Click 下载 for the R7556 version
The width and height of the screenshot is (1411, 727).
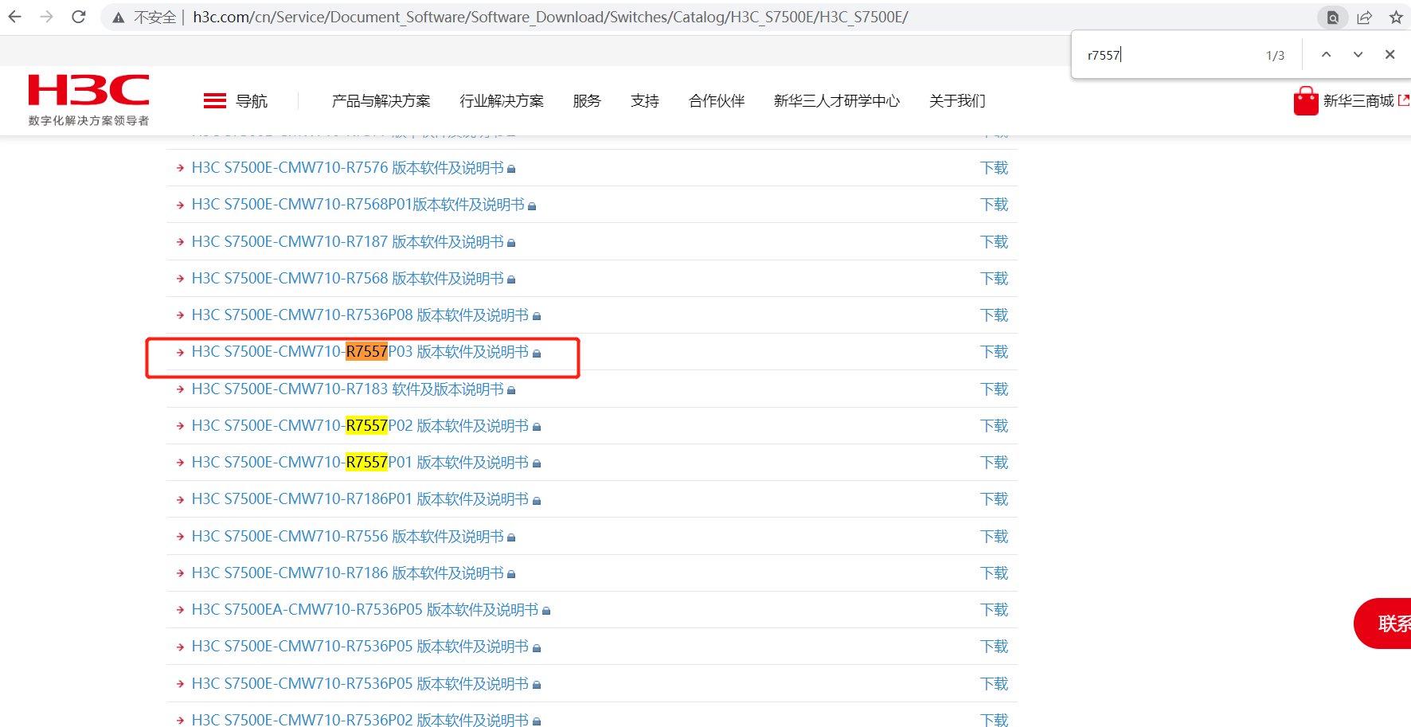(994, 537)
